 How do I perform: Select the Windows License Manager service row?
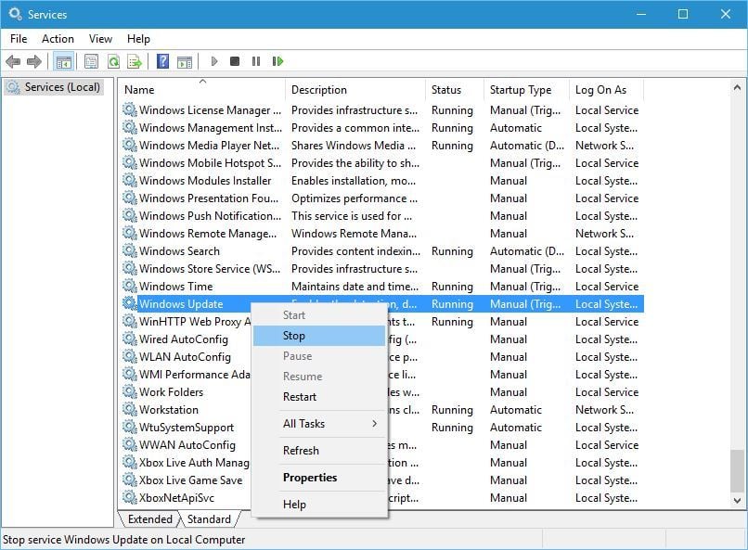381,110
